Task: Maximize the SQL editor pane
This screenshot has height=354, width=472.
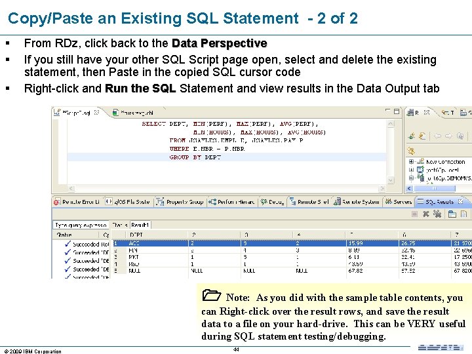Action: point(397,111)
